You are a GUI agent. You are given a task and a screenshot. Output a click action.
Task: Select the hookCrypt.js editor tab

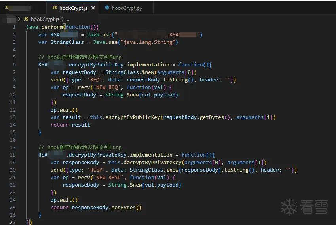[x=72, y=8]
